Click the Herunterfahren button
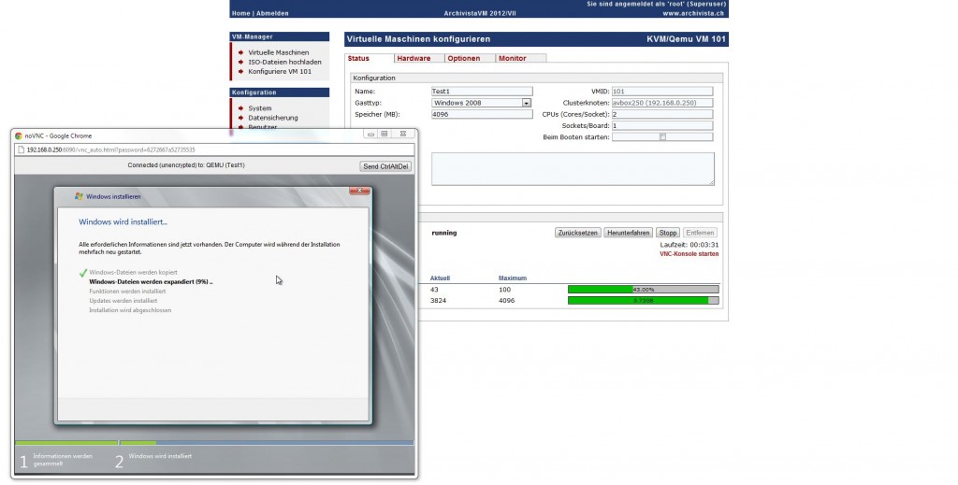Image resolution: width=958 pixels, height=485 pixels. pyautogui.click(x=627, y=233)
